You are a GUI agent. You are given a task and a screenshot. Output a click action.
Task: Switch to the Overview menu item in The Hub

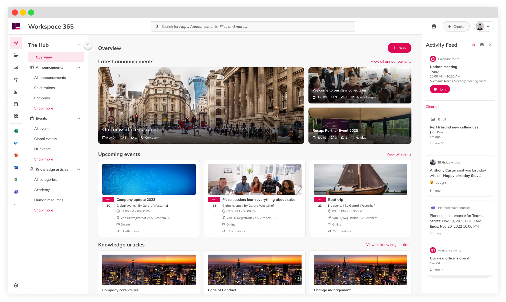click(x=44, y=57)
